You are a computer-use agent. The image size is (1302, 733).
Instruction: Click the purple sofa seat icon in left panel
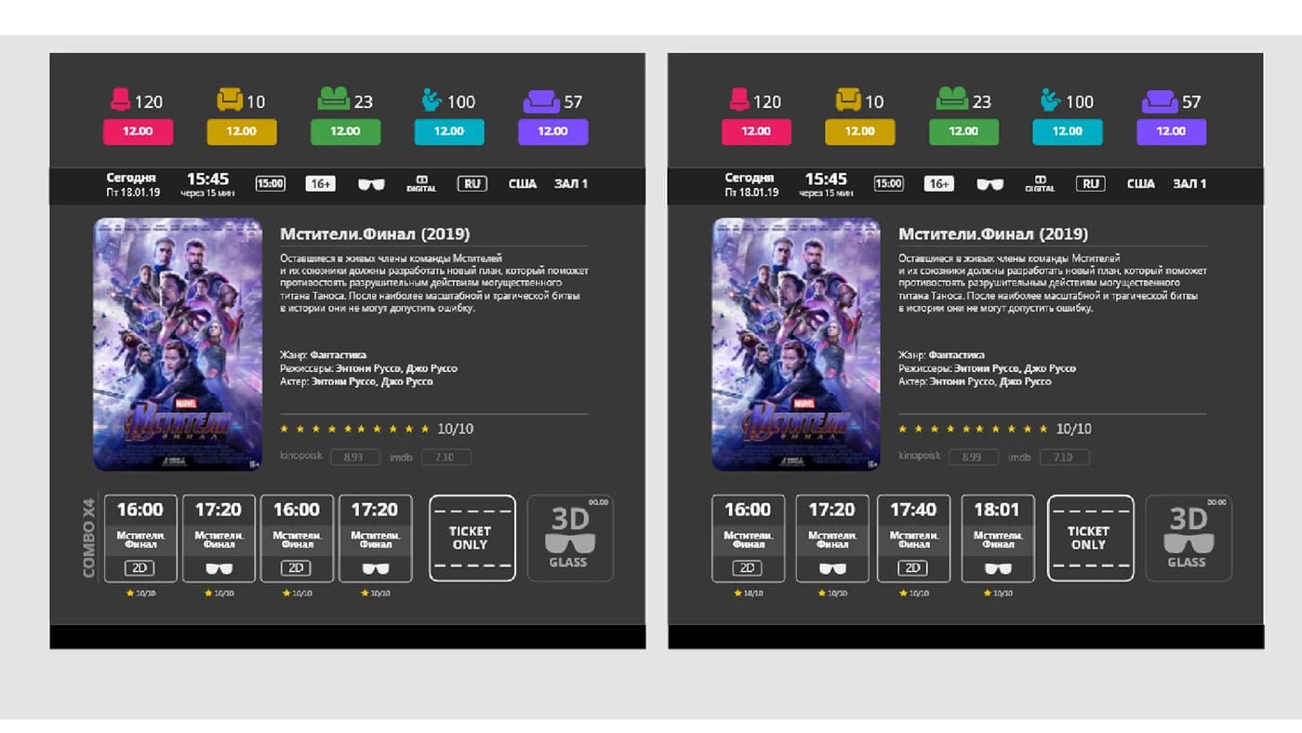click(x=541, y=100)
